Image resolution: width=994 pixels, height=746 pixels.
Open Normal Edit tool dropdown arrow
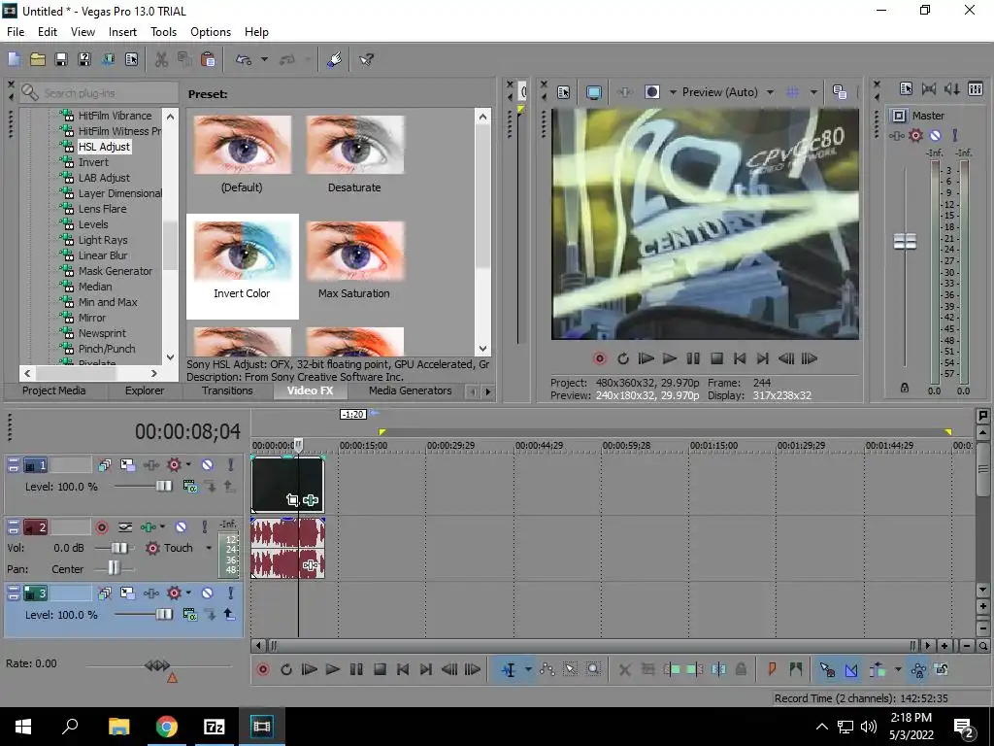(x=527, y=669)
